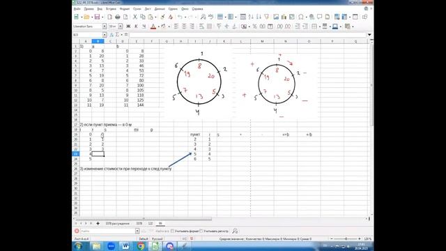Image resolution: width=446 pixels, height=251 pixels.
Task: Click the Sort ascending icon
Action: (x=251, y=17)
